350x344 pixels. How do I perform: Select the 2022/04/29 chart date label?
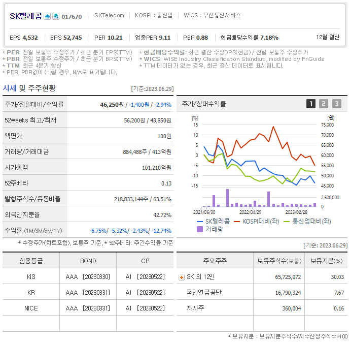pyautogui.click(x=250, y=212)
